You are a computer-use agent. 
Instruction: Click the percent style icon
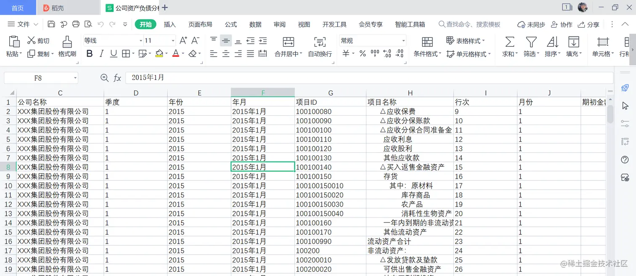click(x=363, y=53)
